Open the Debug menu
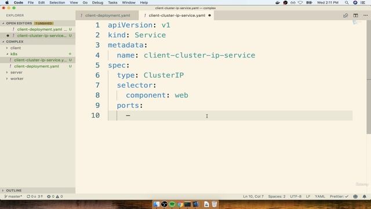Image resolution: width=371 pixels, height=209 pixels. coord(97,2)
